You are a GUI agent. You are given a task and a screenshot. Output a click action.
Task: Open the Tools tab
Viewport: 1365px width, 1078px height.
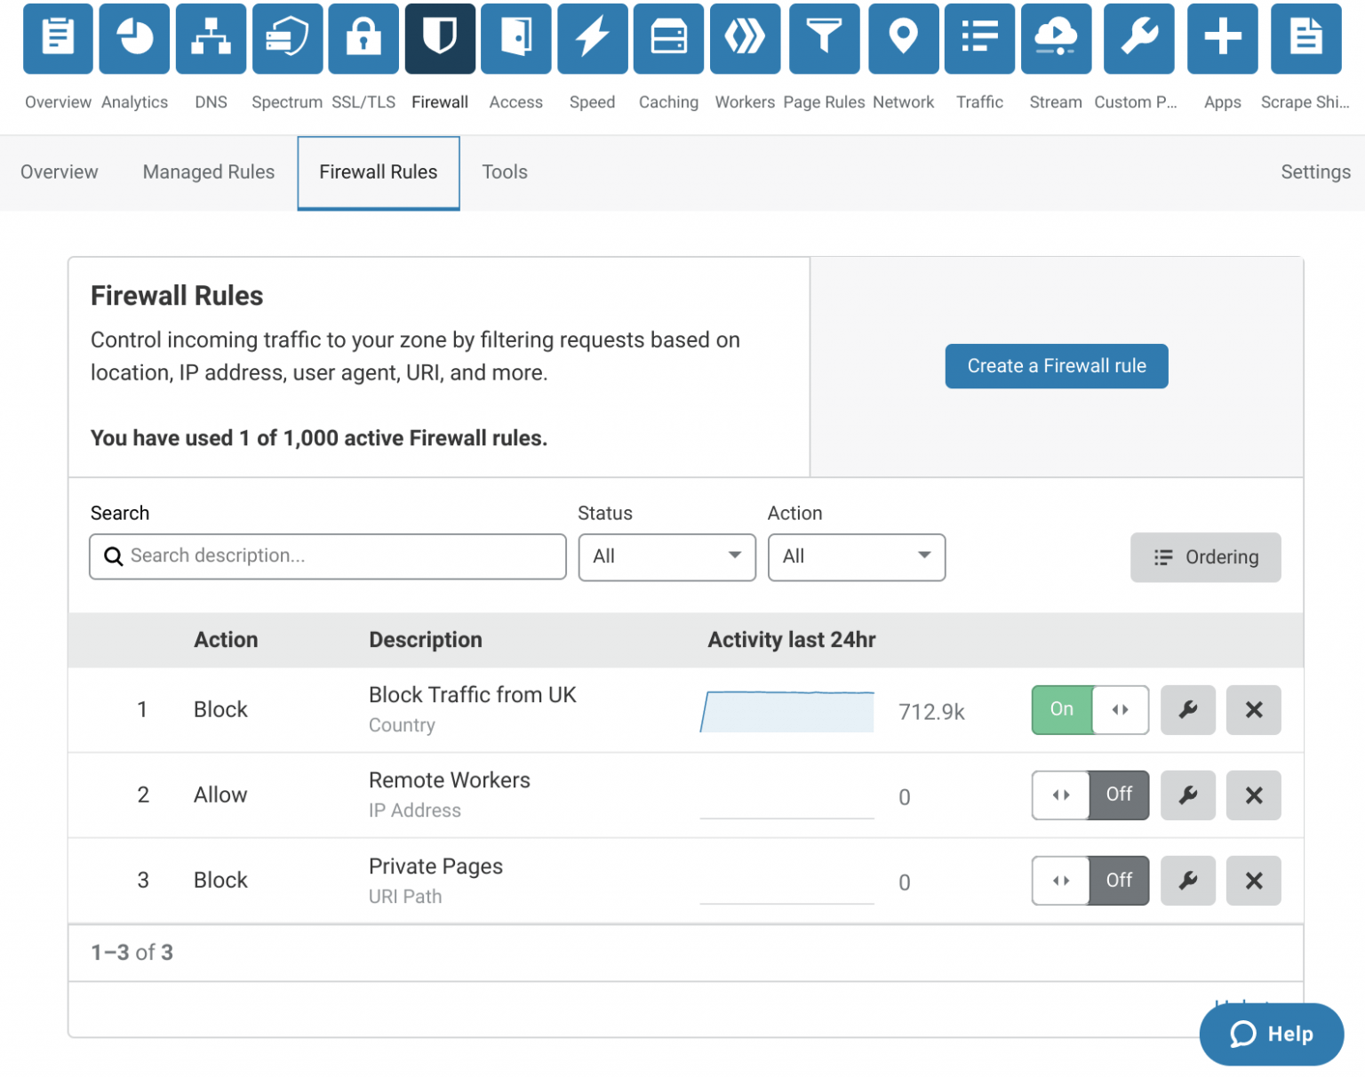(x=505, y=172)
